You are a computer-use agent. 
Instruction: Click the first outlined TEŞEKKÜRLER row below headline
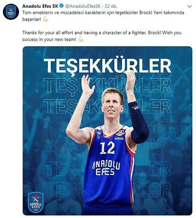click(x=107, y=85)
